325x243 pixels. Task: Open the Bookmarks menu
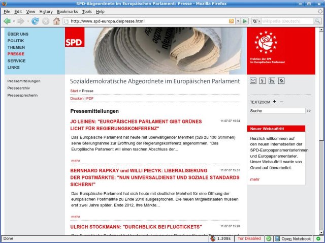(x=68, y=12)
